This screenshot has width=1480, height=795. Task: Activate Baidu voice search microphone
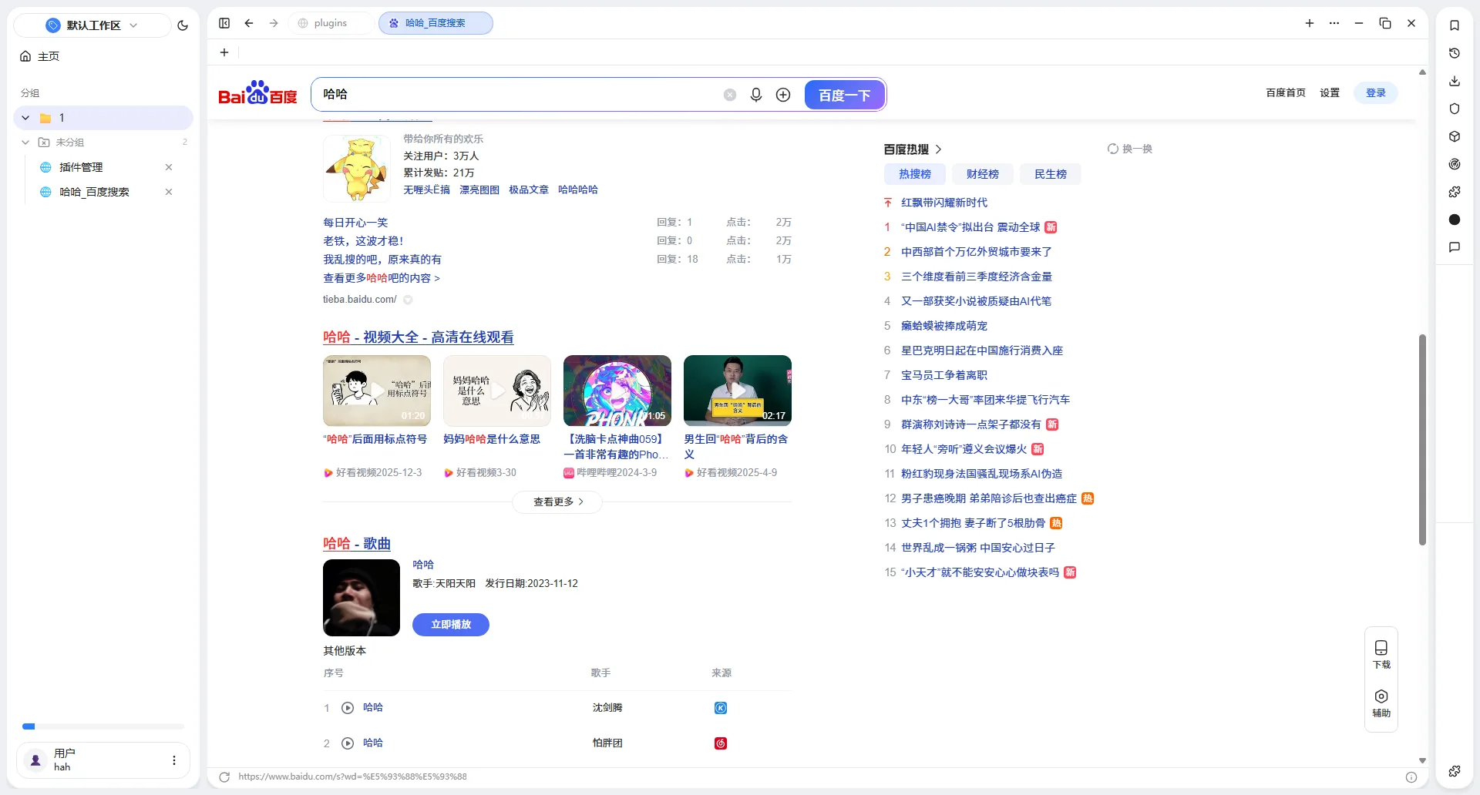(756, 95)
